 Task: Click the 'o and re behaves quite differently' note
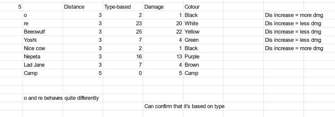61,98
